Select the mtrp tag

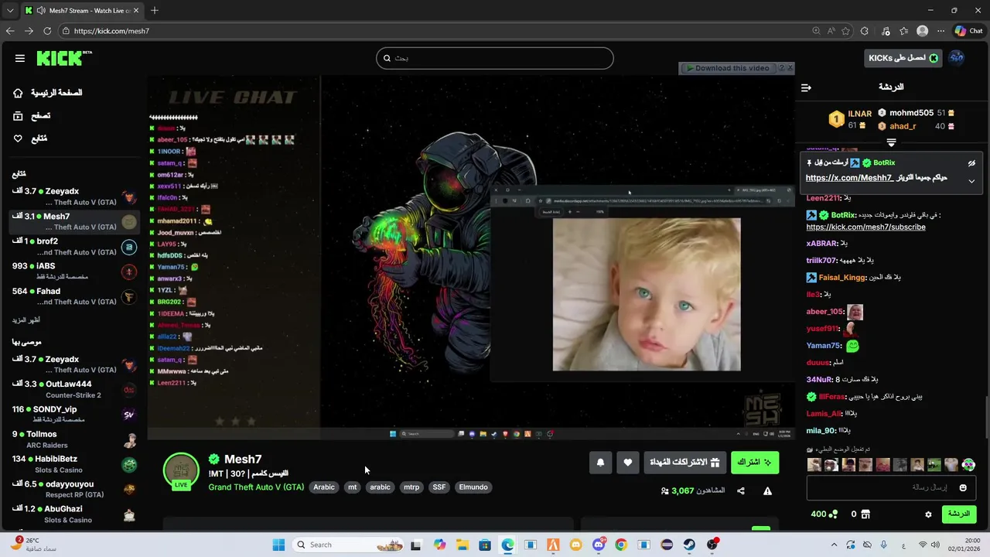411,487
